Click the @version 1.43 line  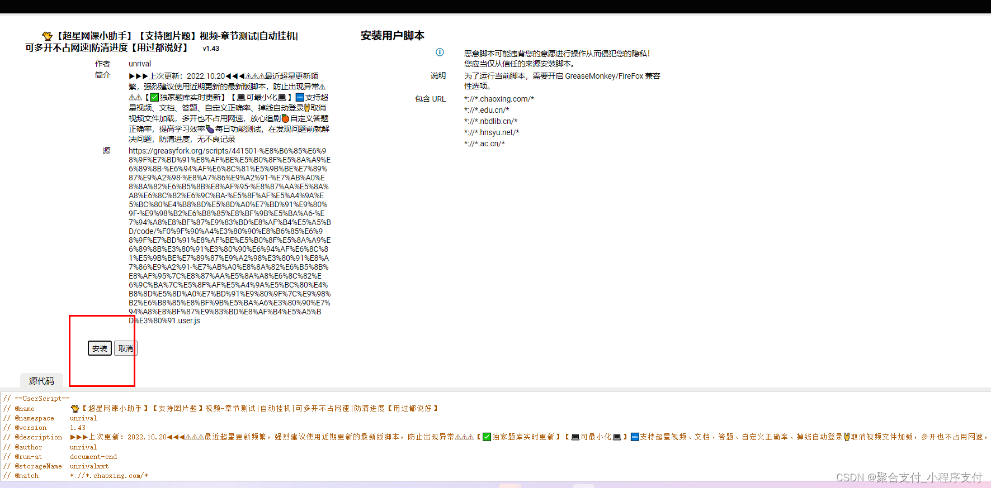[x=45, y=428]
